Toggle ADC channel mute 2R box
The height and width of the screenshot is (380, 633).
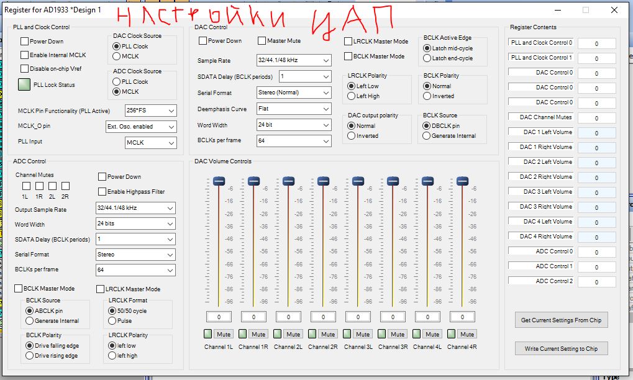pos(65,186)
